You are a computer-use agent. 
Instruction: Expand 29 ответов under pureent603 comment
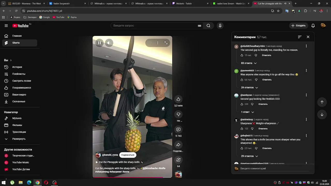[x=250, y=88]
